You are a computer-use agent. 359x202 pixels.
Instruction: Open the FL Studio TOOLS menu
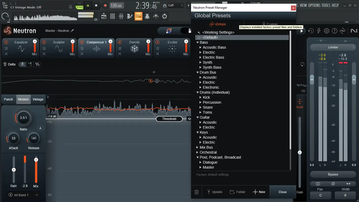click(326, 5)
